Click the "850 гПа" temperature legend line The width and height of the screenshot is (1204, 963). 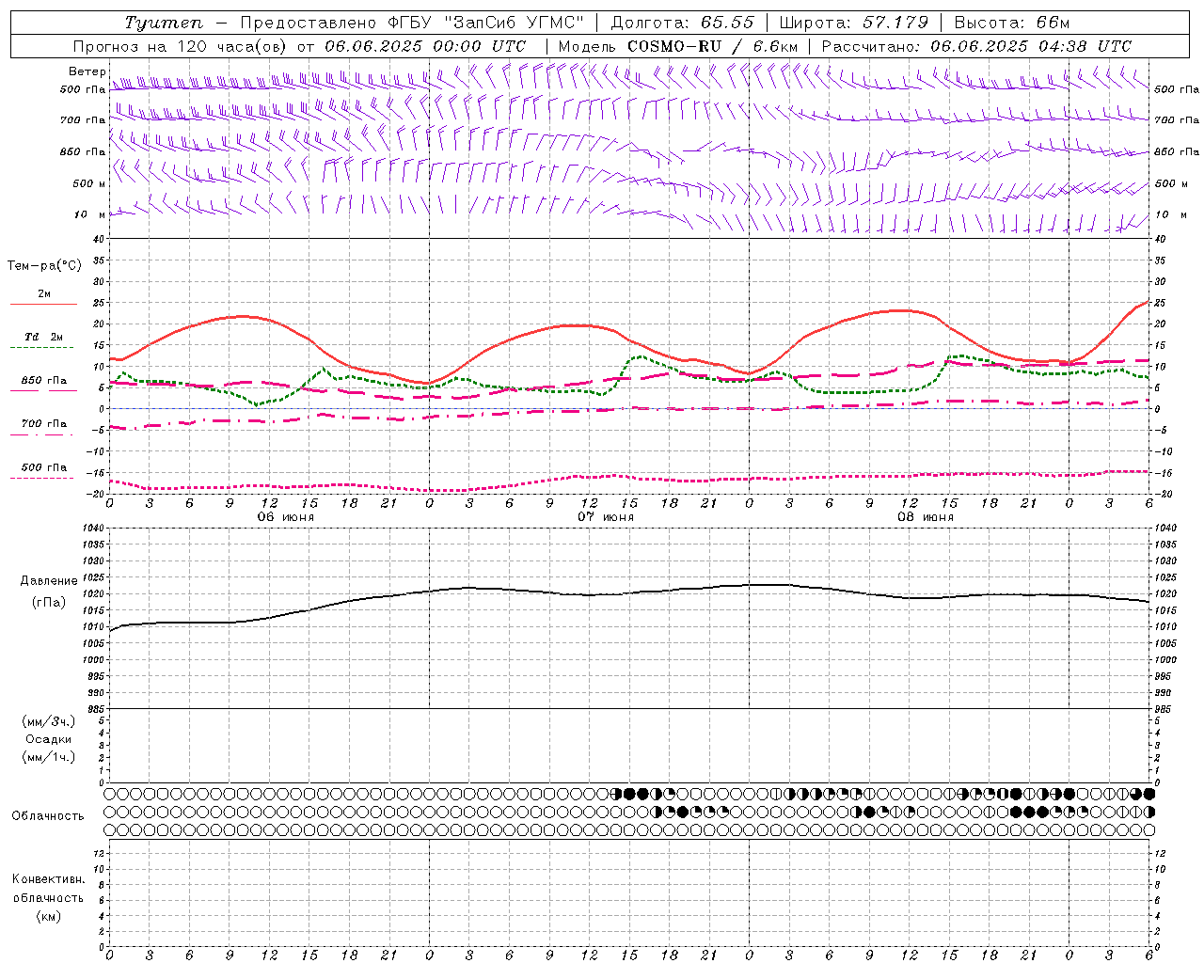41,390
